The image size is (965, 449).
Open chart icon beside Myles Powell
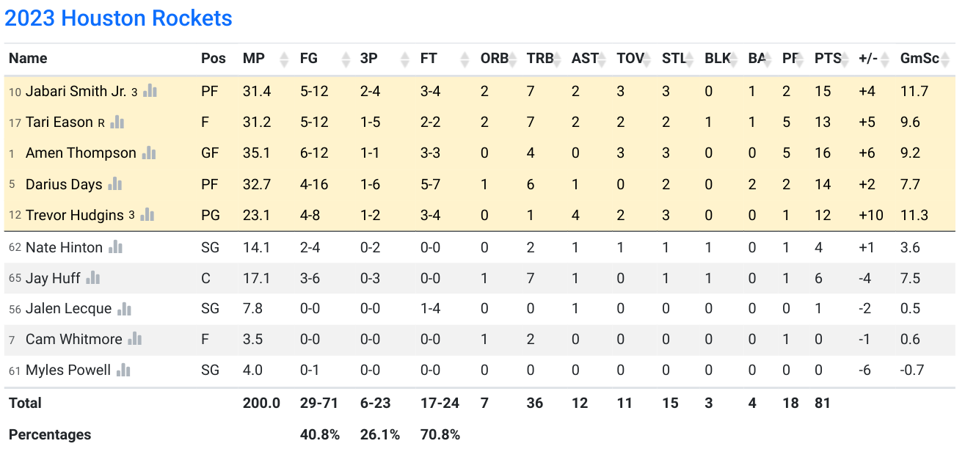[x=124, y=370]
